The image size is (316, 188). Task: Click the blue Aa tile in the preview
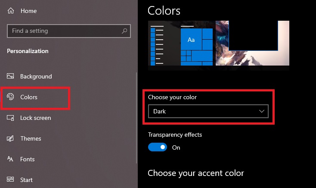pyautogui.click(x=192, y=40)
